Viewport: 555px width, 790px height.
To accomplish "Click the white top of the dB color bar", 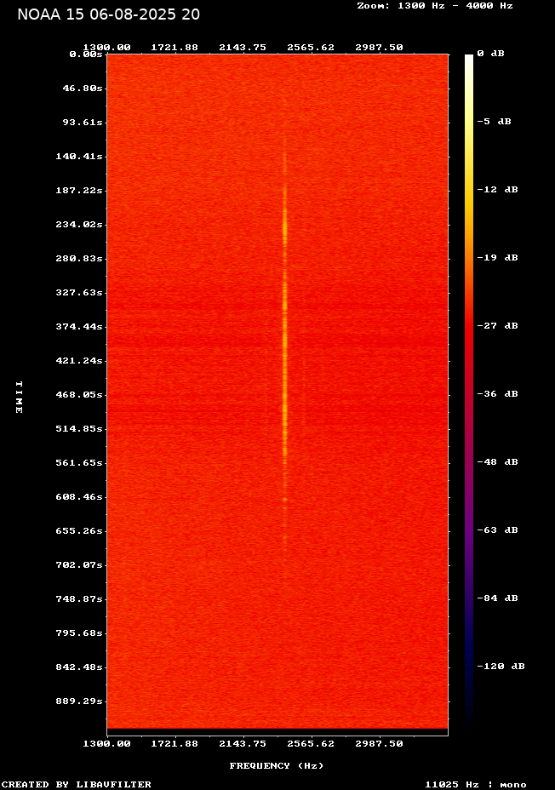I will coord(469,58).
